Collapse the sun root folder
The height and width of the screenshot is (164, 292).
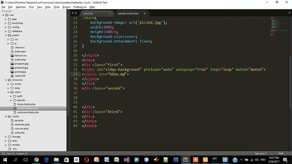click(x=3, y=15)
